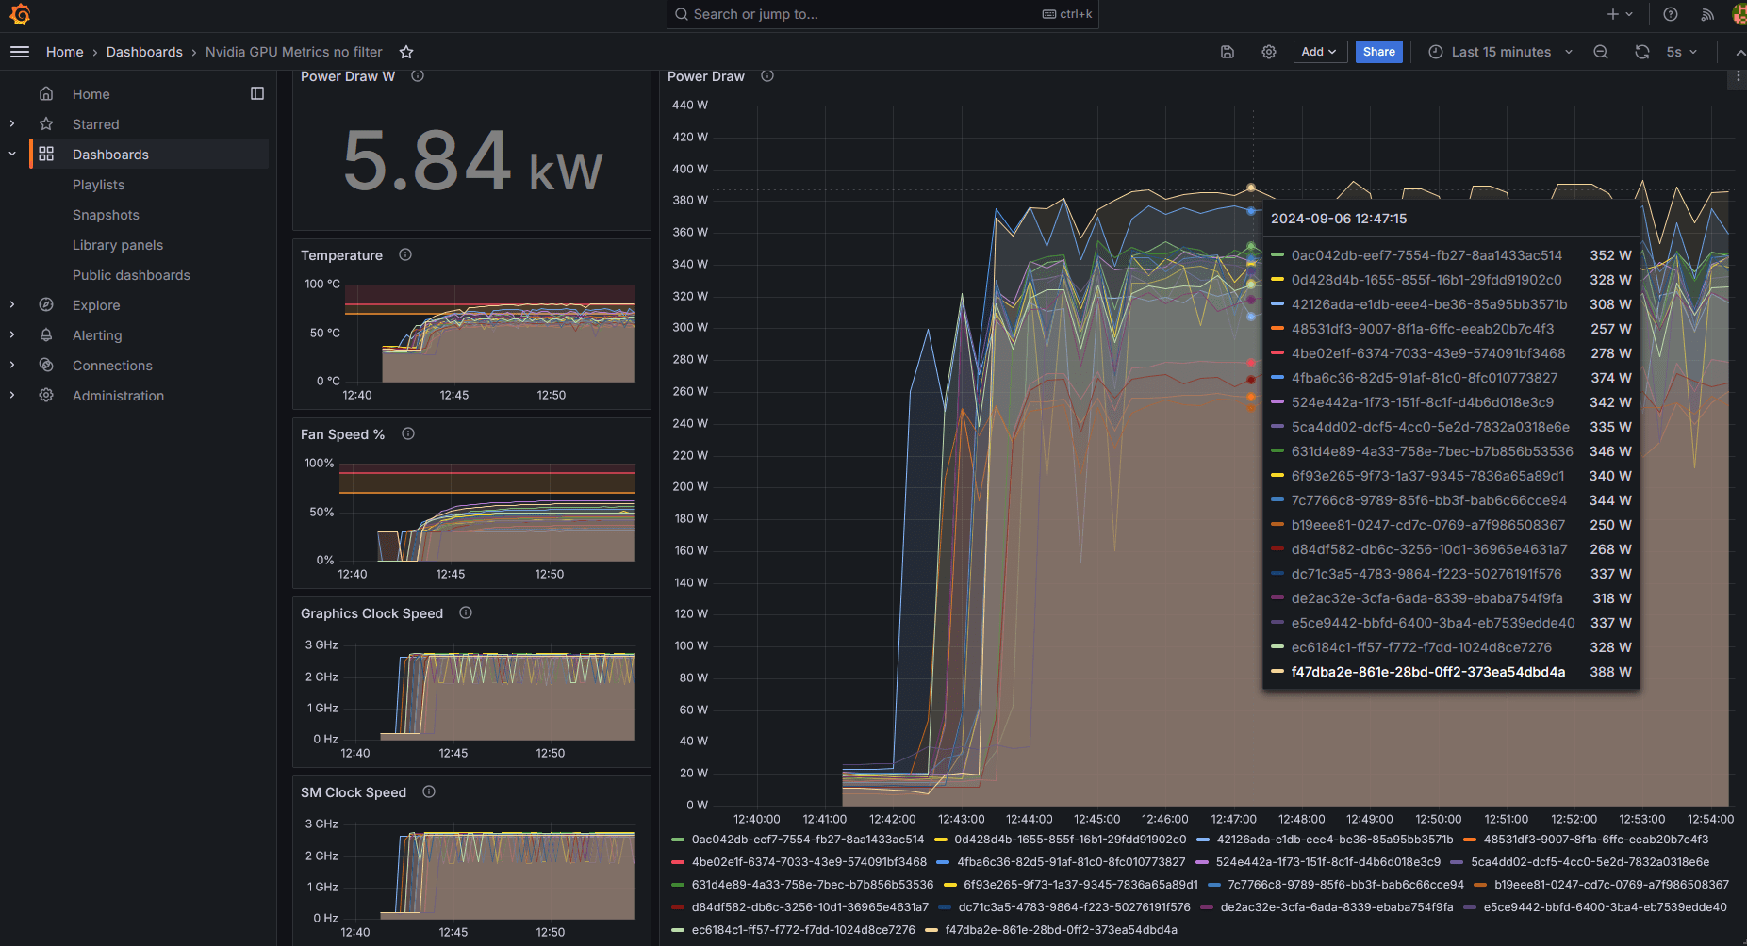
Task: Collapse the top toolbar chevron
Action: [1739, 52]
